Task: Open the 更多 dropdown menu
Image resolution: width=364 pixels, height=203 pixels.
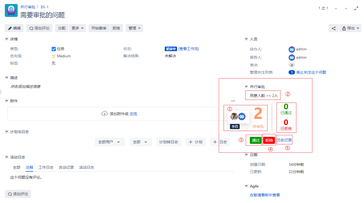Action: pos(77,28)
